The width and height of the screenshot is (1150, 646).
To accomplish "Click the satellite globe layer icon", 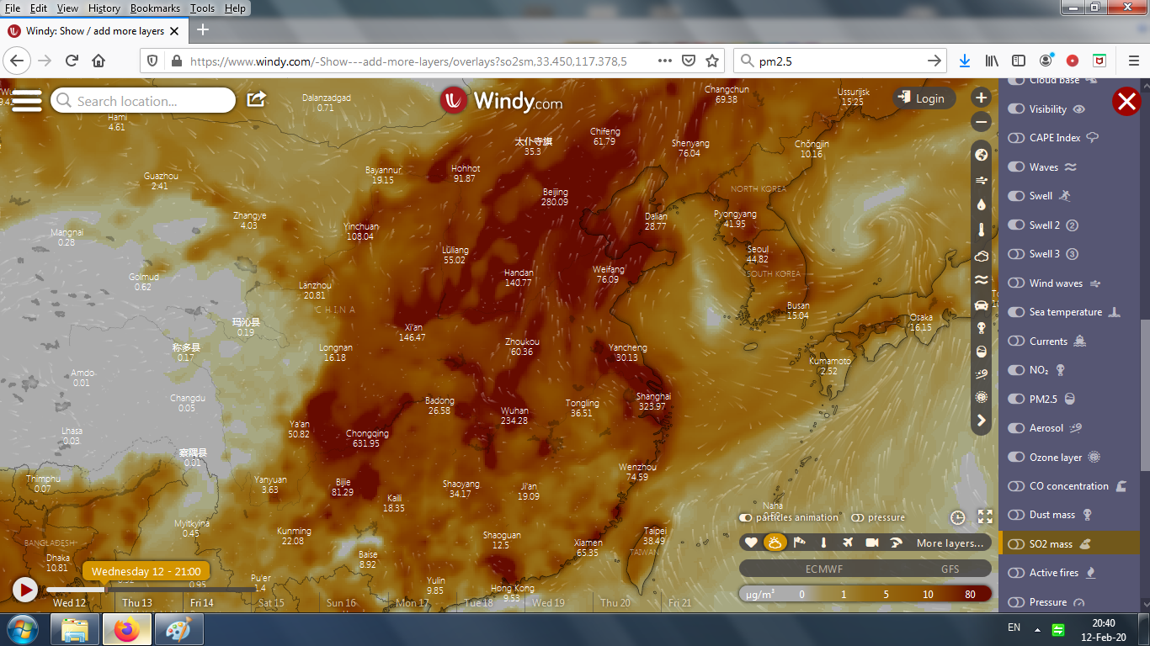I will click(x=981, y=155).
